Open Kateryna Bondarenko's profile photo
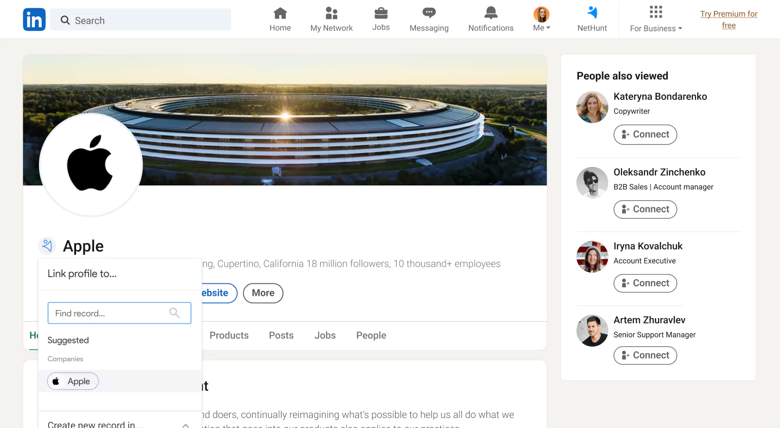 click(592, 107)
